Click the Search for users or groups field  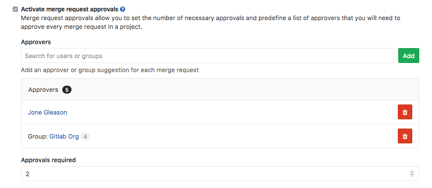[x=207, y=56]
